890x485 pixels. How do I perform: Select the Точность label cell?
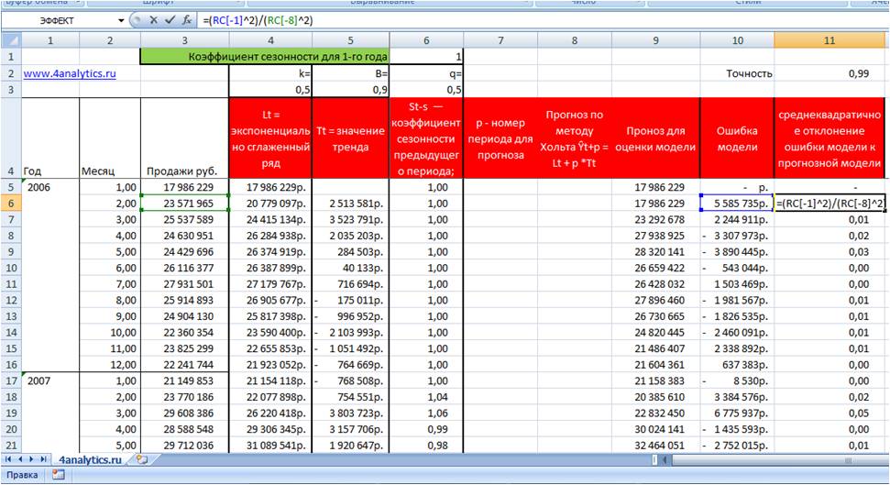pos(737,73)
